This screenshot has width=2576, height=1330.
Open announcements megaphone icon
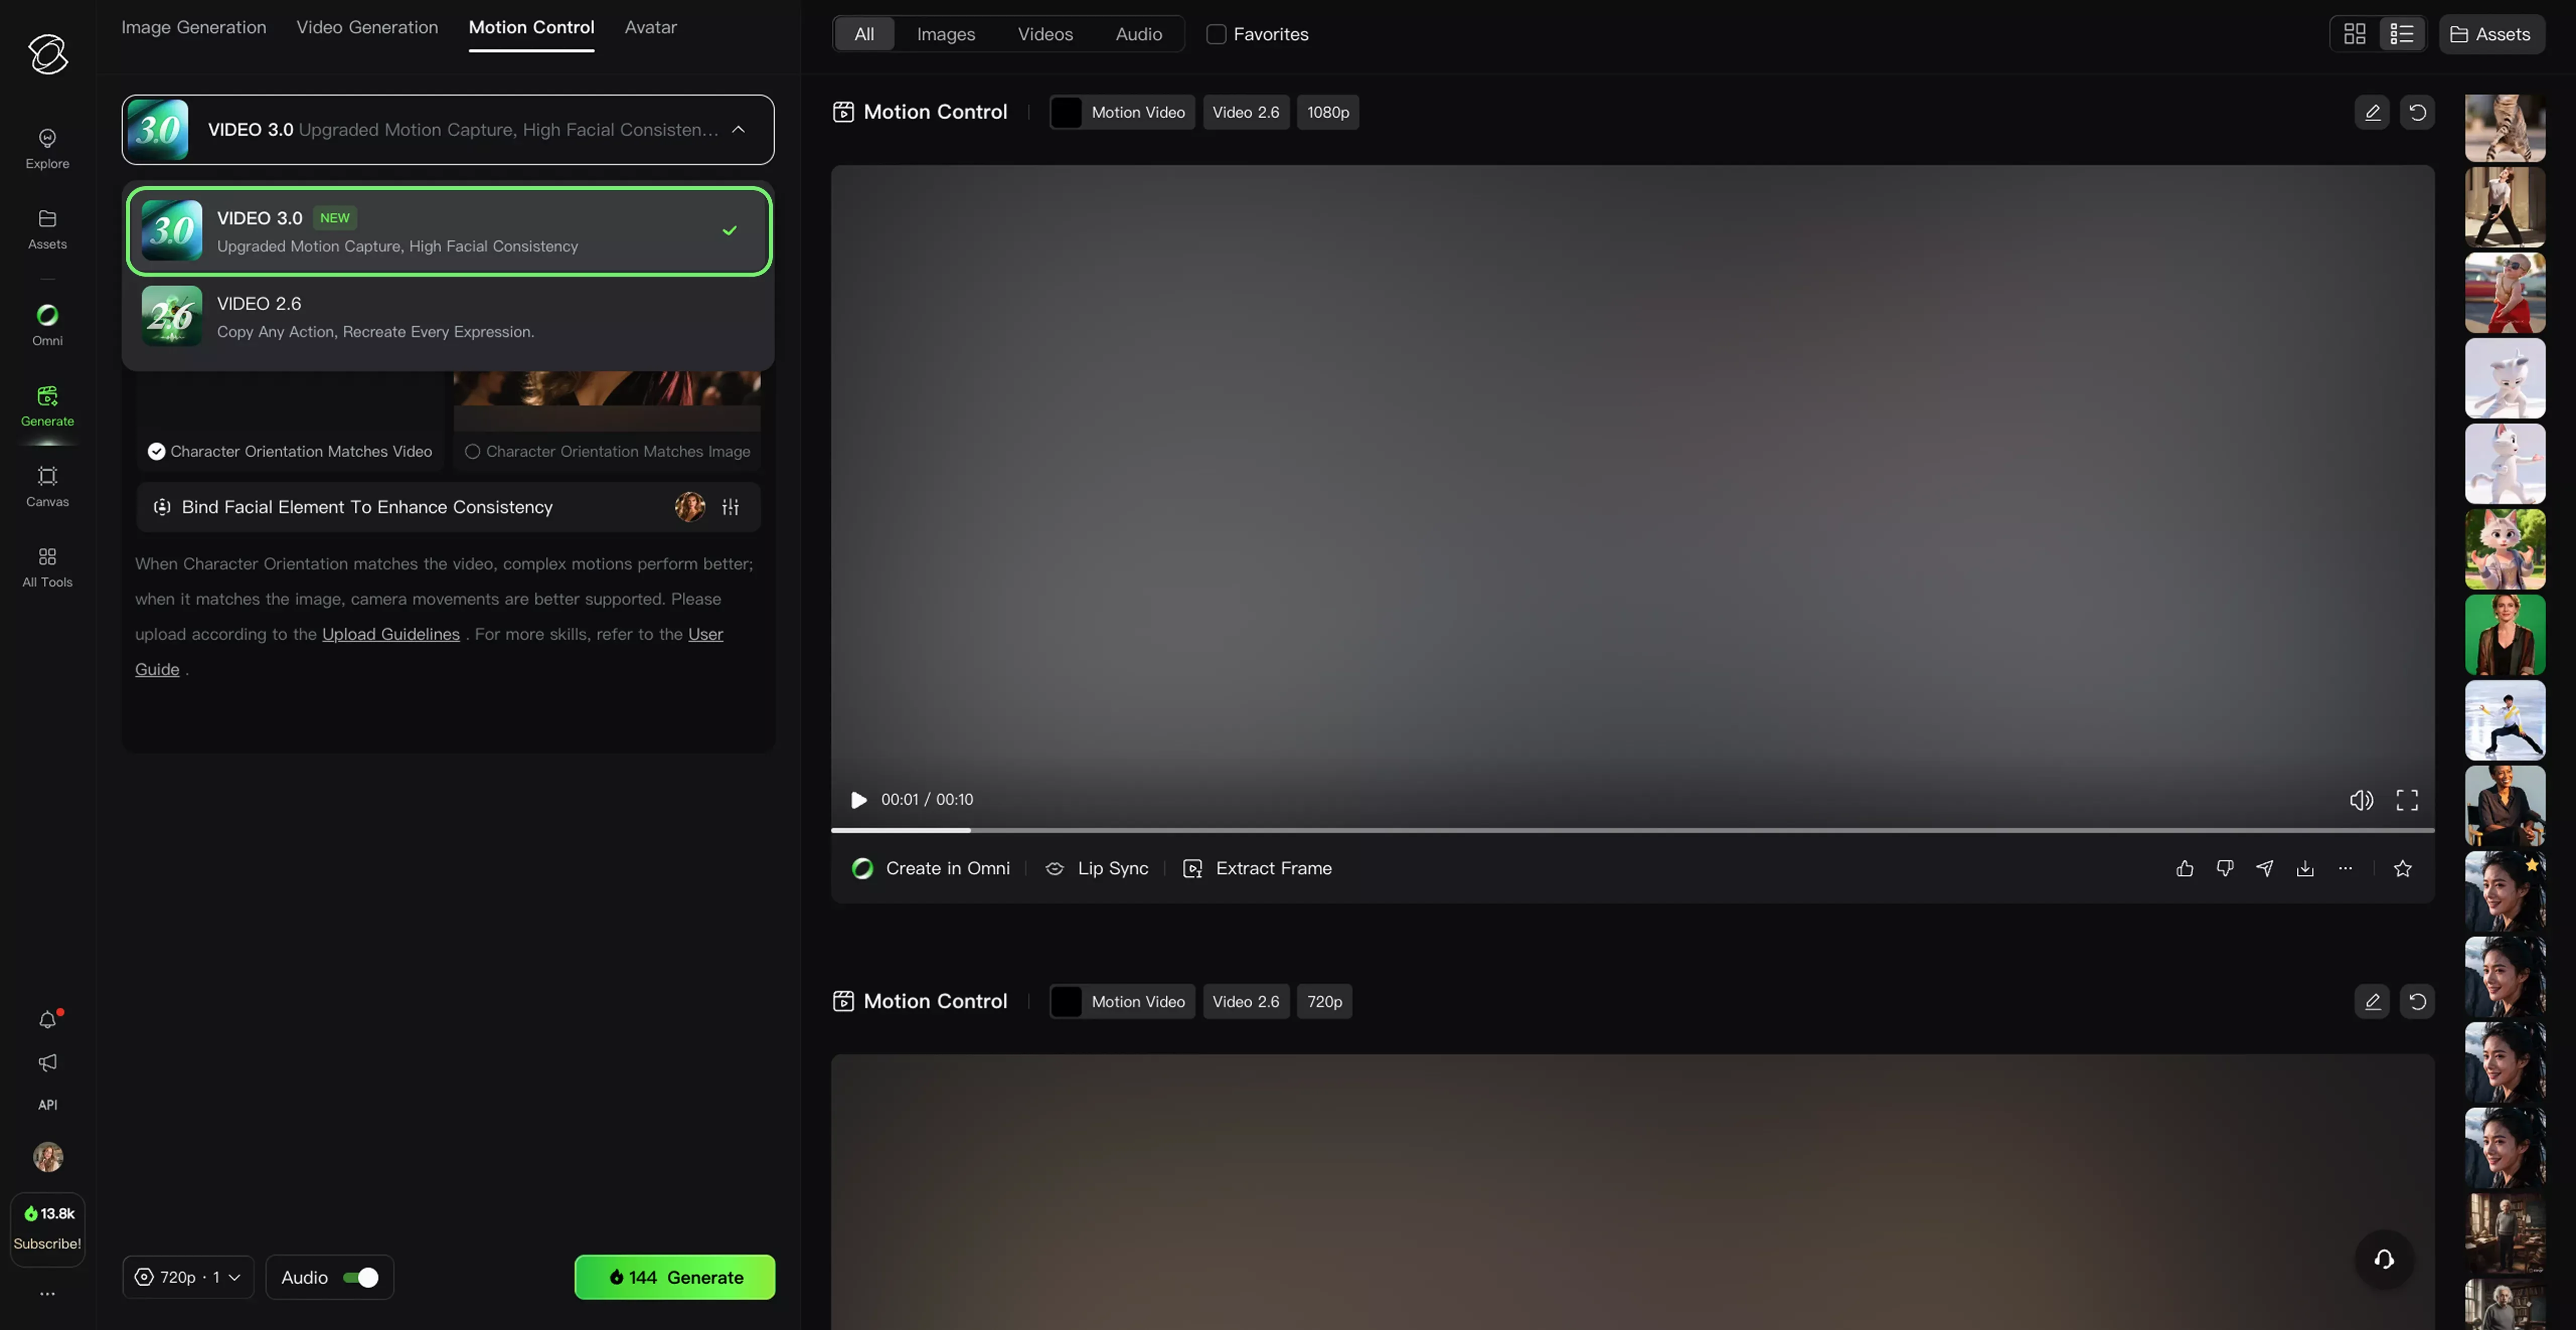click(47, 1062)
